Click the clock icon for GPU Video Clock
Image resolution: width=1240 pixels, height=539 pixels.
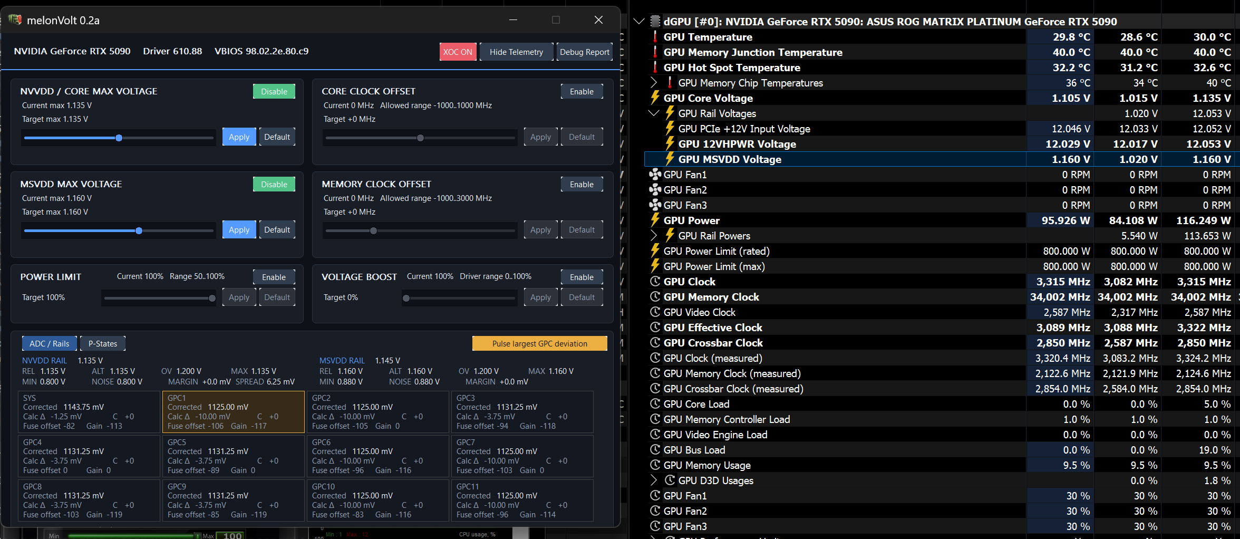pyautogui.click(x=655, y=312)
